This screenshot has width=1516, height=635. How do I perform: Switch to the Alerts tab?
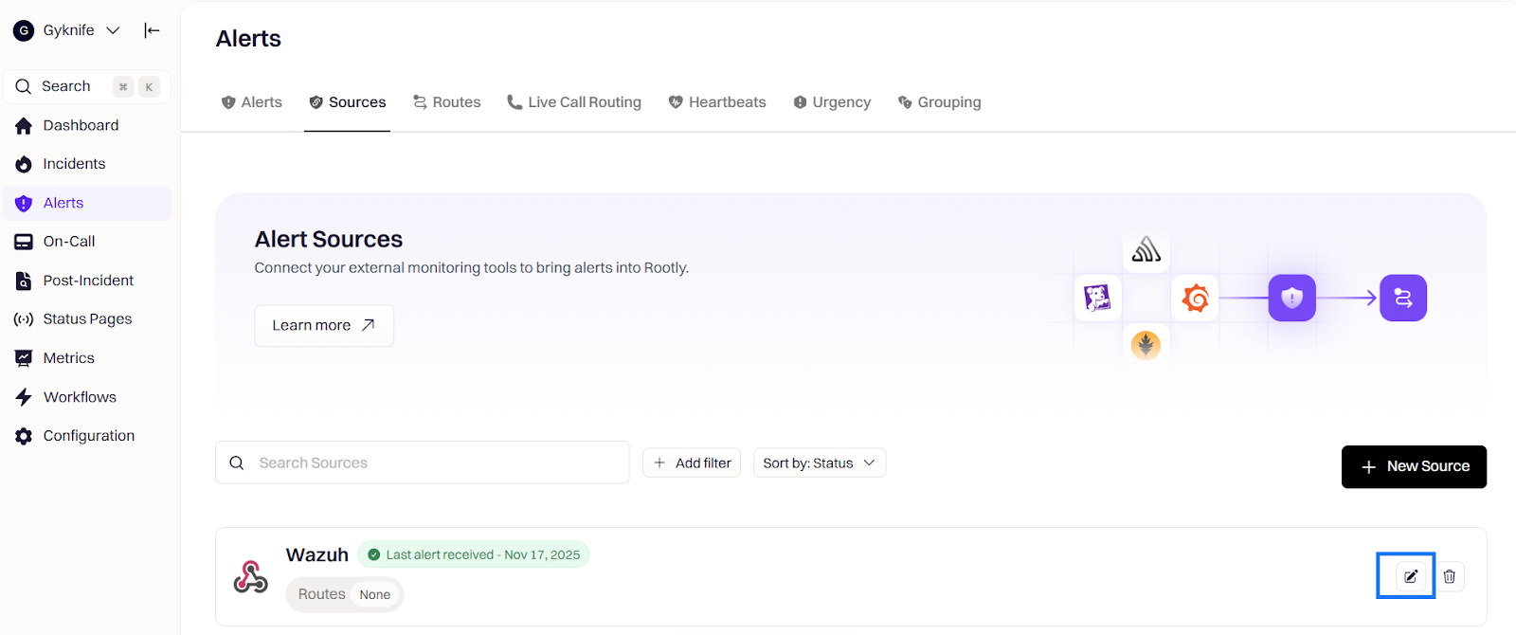[x=252, y=102]
